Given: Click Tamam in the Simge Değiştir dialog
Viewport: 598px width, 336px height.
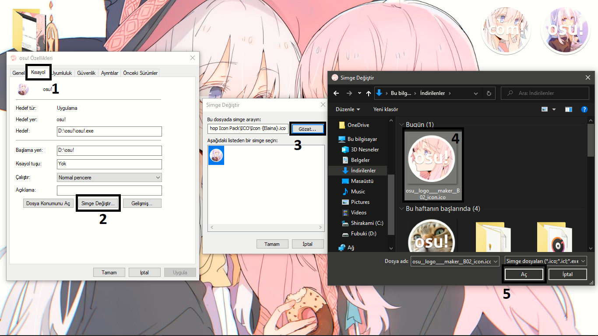Looking at the screenshot, I should [272, 244].
